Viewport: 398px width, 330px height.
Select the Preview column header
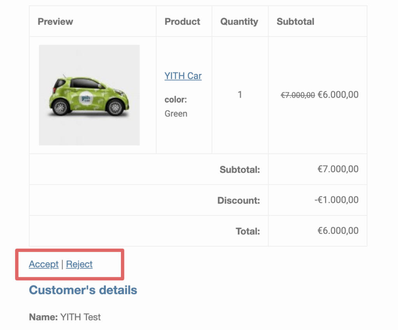[x=55, y=22]
